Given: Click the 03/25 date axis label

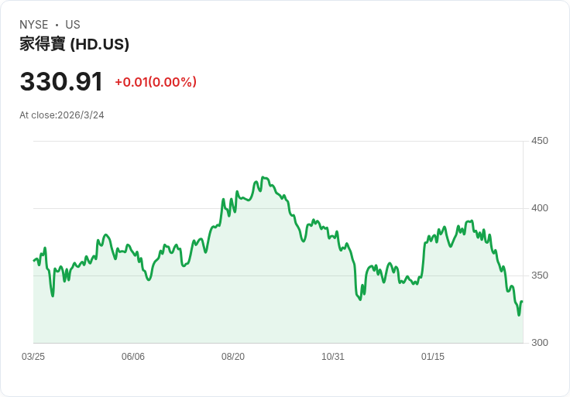Looking at the screenshot, I should 33,357.
